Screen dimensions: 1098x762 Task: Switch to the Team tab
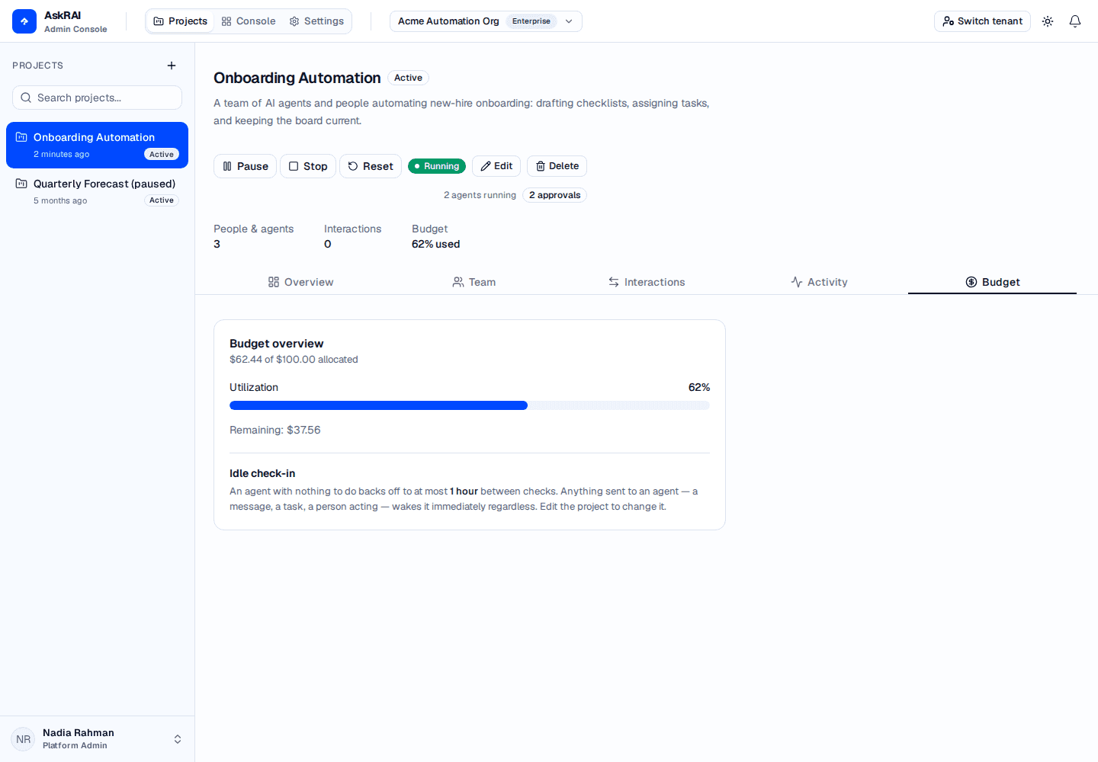pos(474,282)
